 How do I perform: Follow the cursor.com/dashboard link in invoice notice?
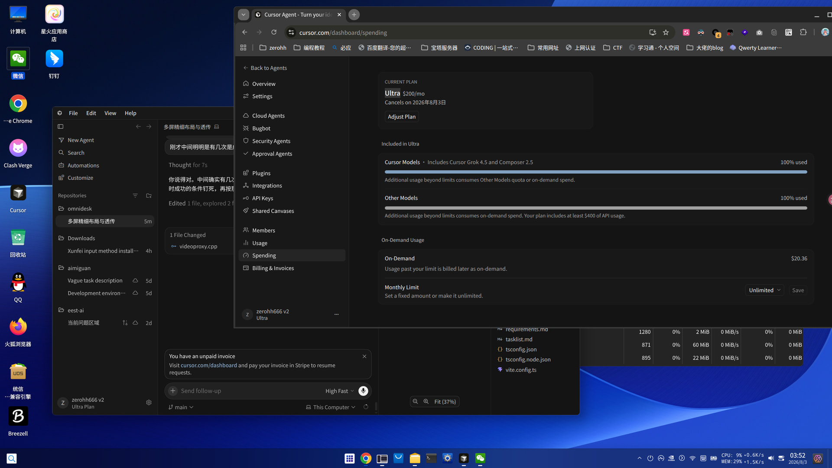click(x=209, y=365)
